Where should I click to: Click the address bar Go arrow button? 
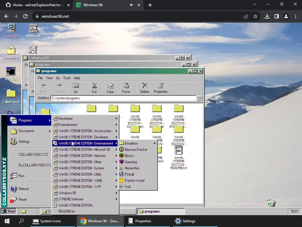click(200, 98)
